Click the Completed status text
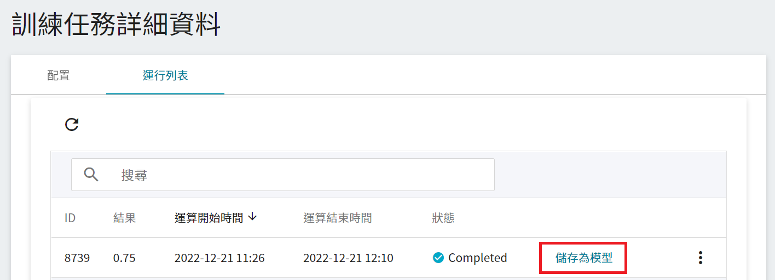Viewport: 775px width, 280px height. pos(478,258)
